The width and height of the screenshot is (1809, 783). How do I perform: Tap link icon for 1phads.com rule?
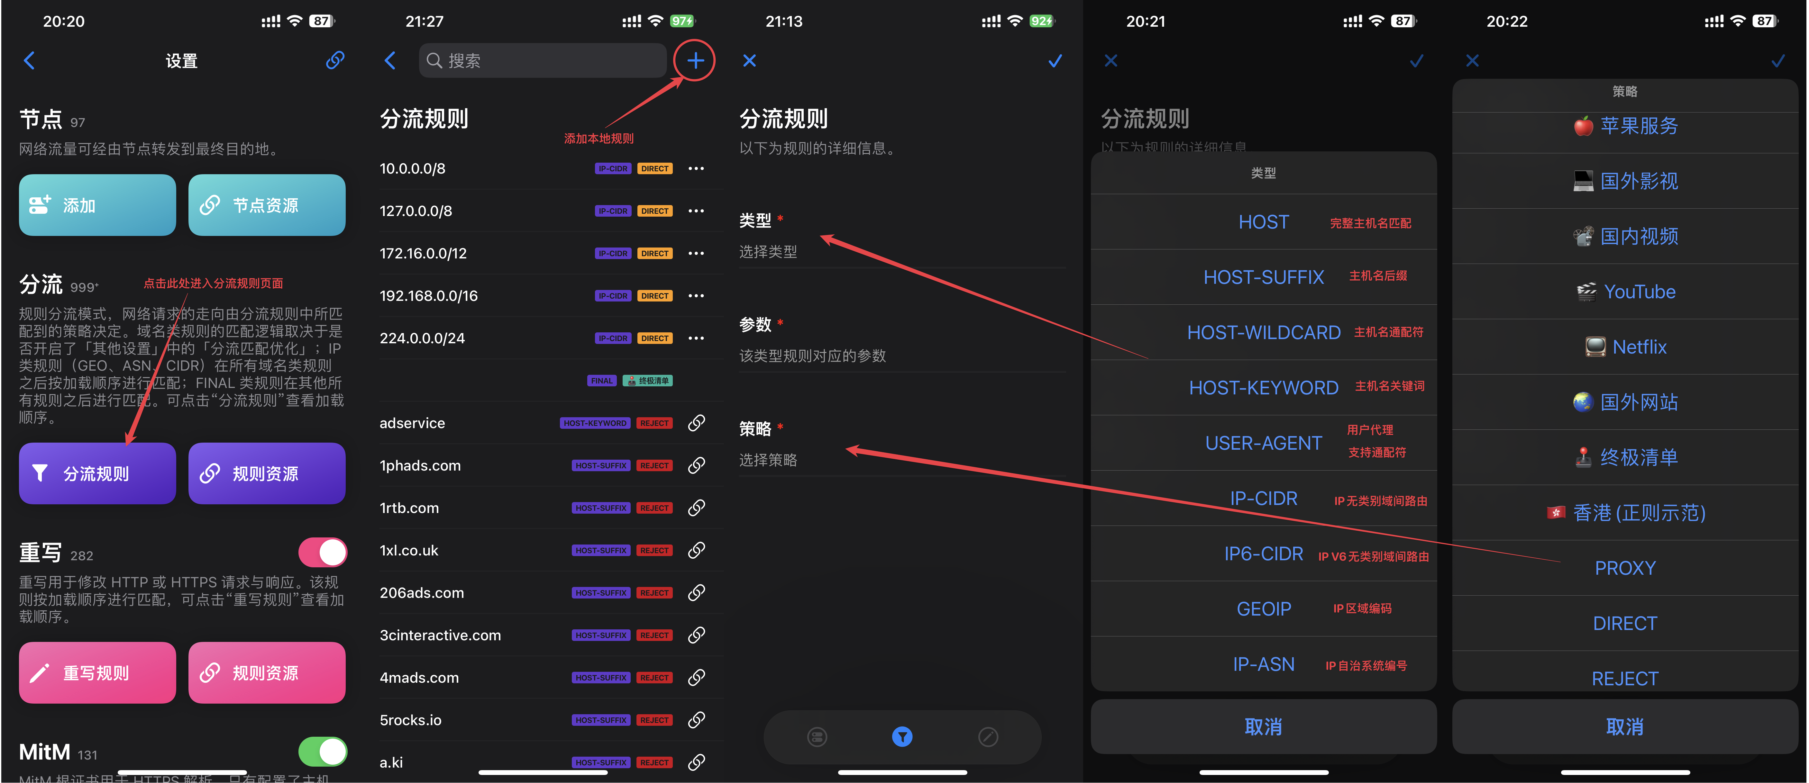pyautogui.click(x=696, y=465)
